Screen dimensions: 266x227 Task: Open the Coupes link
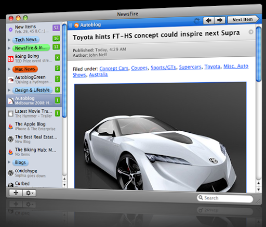click(x=139, y=68)
